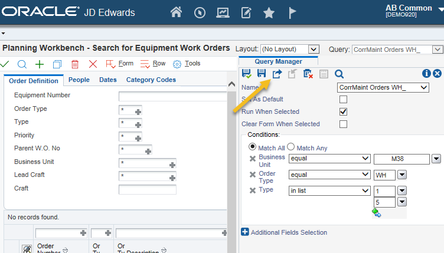Select the Match Any radio button

coord(291,147)
